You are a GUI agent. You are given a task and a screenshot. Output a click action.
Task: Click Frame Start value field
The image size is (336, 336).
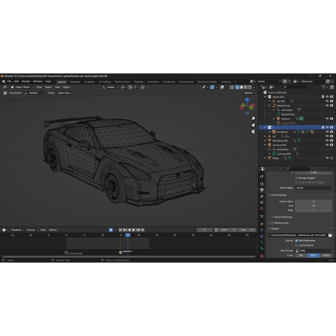click(x=314, y=201)
